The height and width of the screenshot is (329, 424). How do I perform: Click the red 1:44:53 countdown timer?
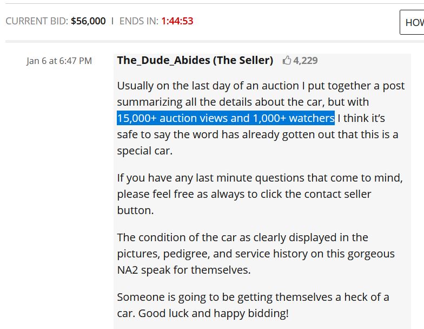point(176,21)
